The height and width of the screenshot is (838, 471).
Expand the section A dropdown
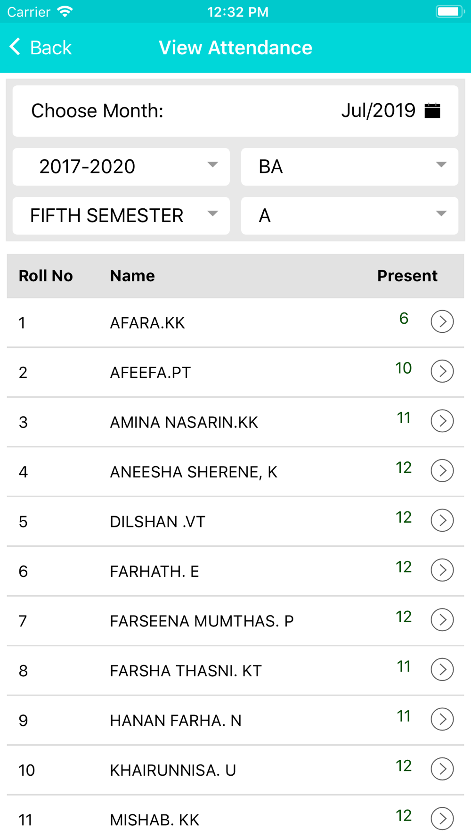349,216
